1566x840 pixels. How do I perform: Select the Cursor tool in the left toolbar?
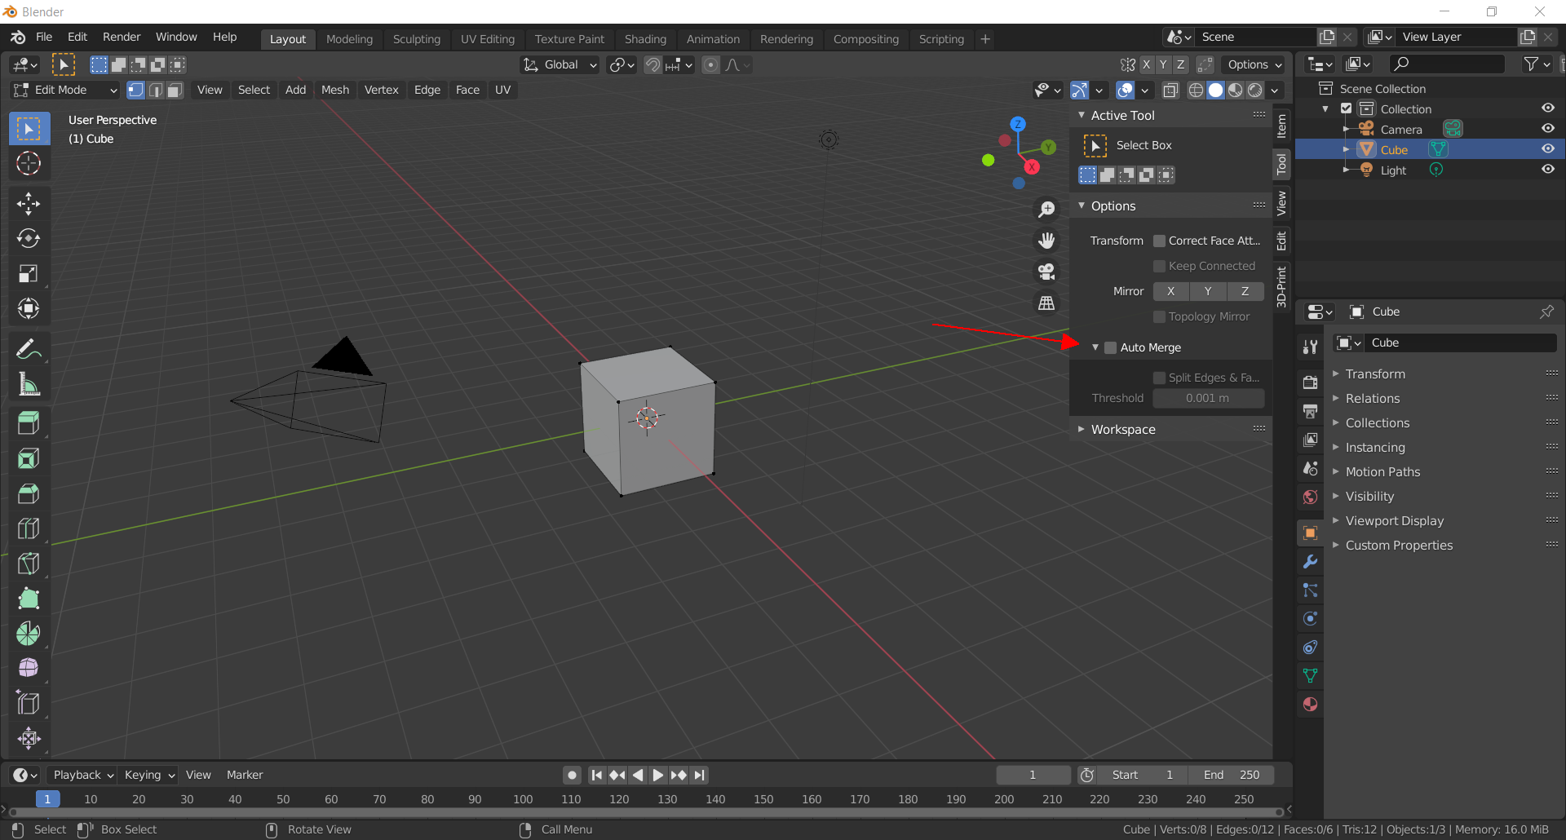[x=29, y=164]
